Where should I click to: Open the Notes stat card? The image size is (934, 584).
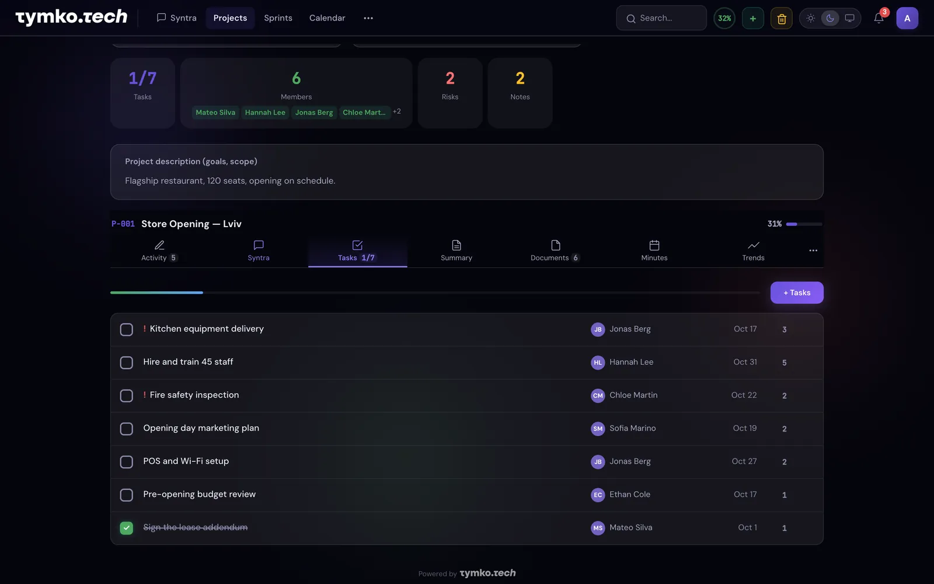(520, 93)
